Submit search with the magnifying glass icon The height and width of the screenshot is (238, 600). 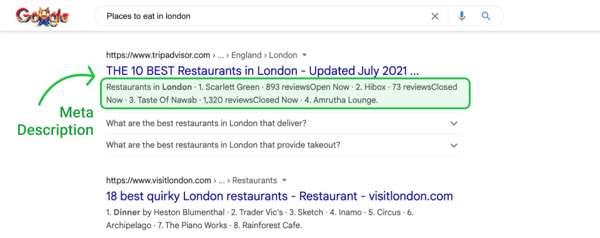[x=486, y=16]
